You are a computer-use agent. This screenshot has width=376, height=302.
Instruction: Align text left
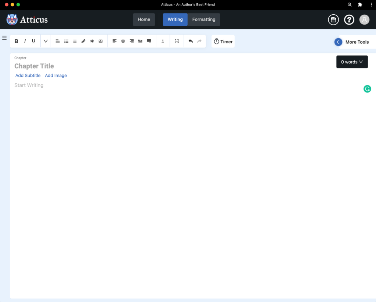click(115, 41)
